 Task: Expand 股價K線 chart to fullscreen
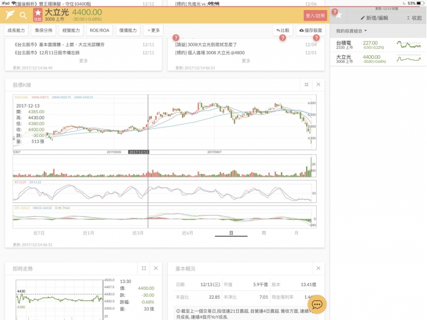point(307,84)
